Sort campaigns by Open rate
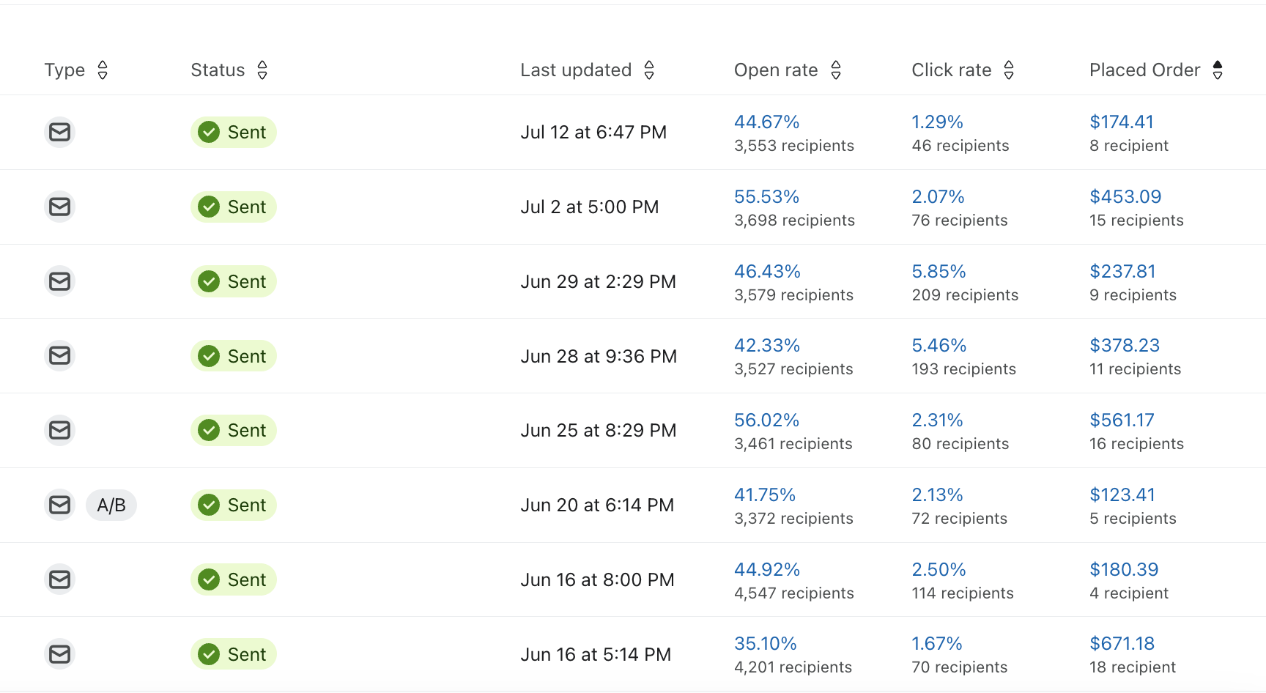The image size is (1266, 693). [x=836, y=70]
